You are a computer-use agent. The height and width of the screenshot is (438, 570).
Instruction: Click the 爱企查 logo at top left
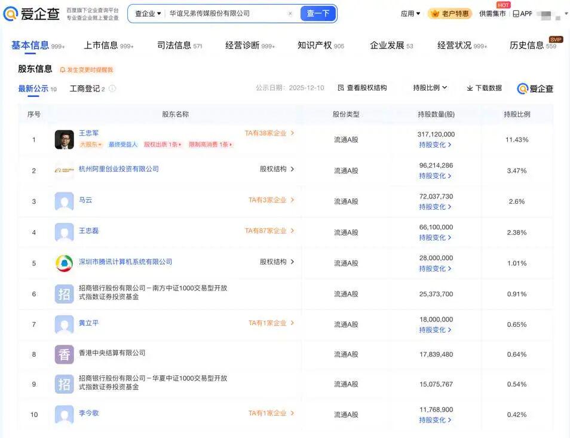click(32, 14)
